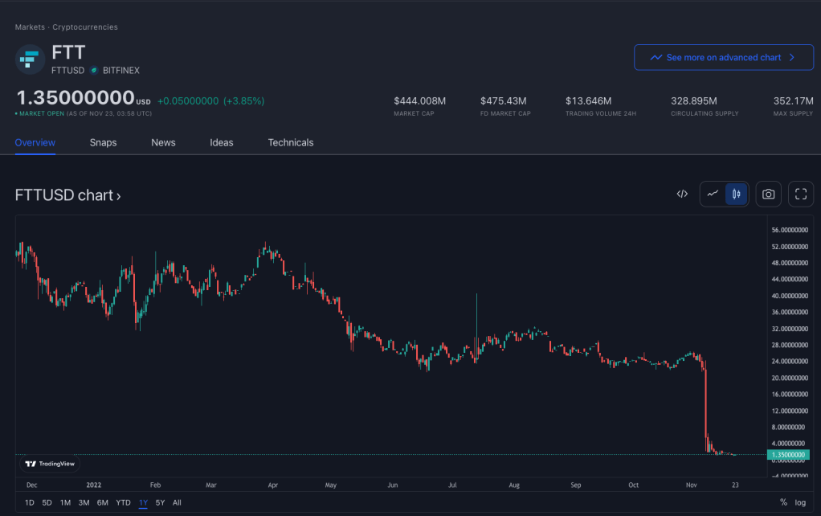Take a chart snapshot with camera icon
Viewport: 821px width, 516px height.
[x=769, y=194]
